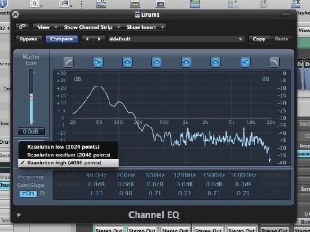The image size is (310, 232).
Task: Click the Q label next to the analyzer button
Action: 42,193
